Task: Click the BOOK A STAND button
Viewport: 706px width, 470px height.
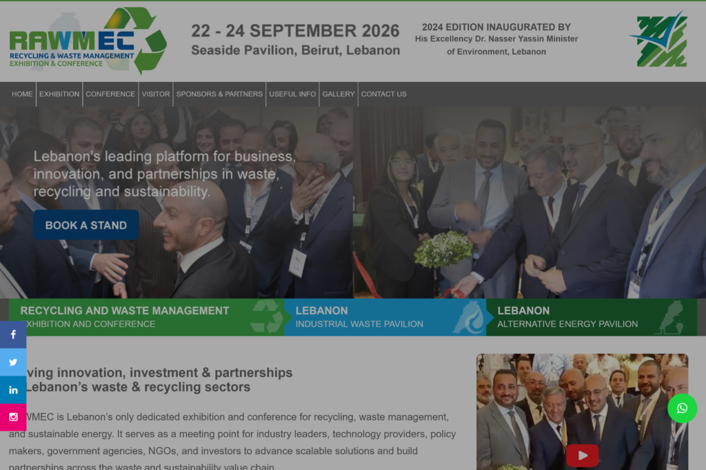Action: pyautogui.click(x=86, y=225)
